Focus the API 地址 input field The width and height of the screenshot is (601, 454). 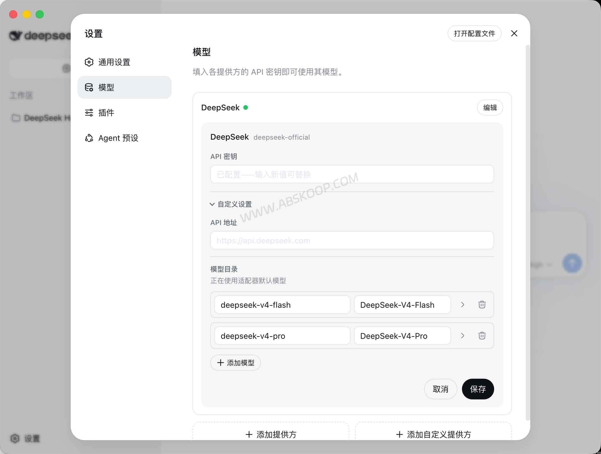352,240
